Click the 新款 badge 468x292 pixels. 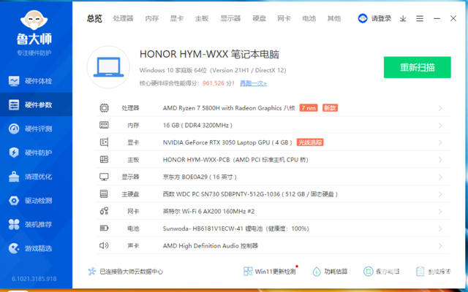pyautogui.click(x=330, y=108)
